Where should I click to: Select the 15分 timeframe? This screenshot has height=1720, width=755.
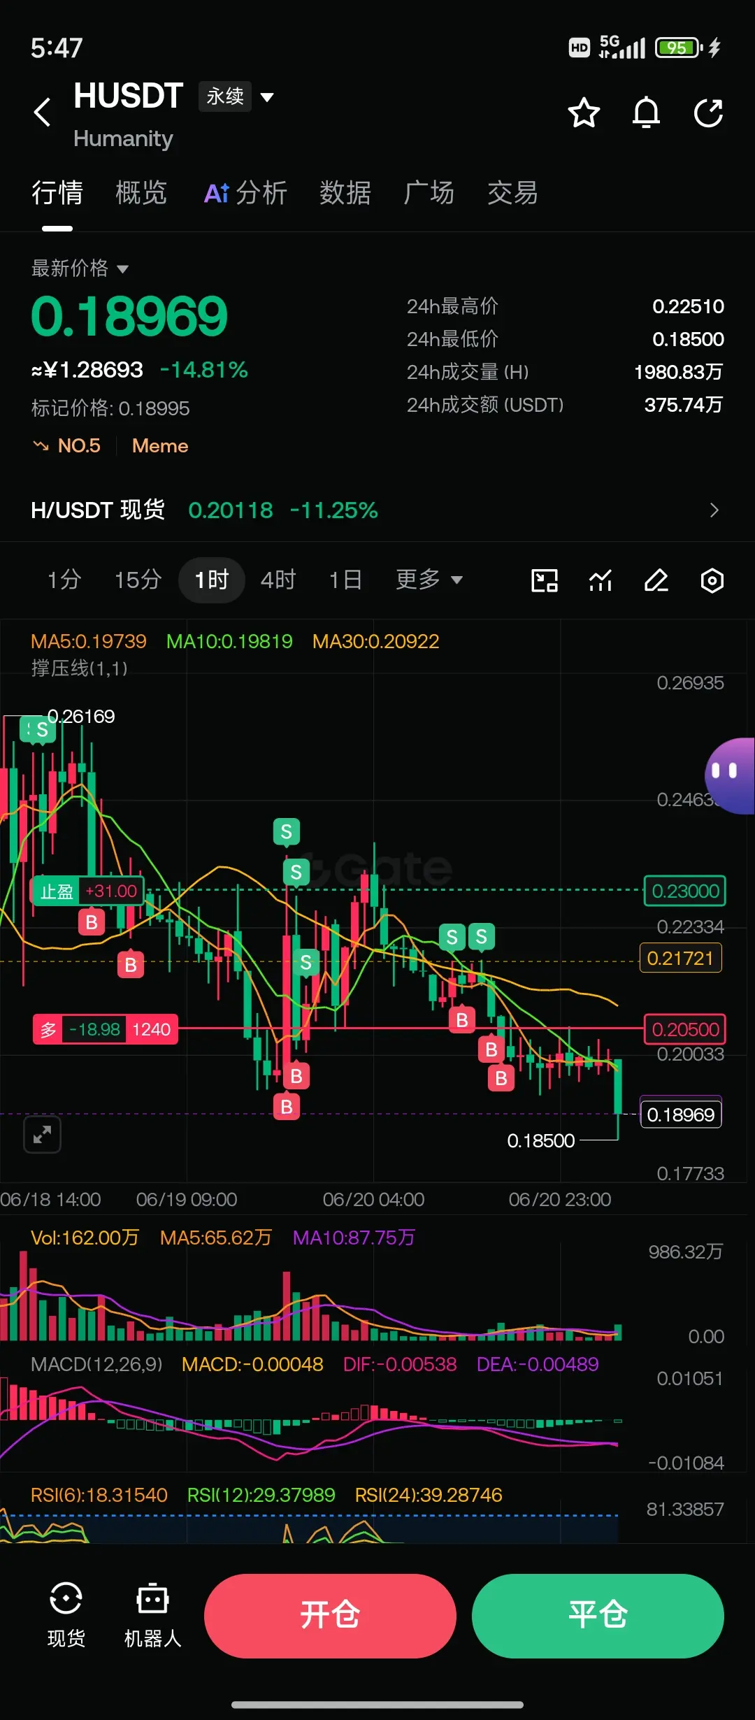pos(138,580)
